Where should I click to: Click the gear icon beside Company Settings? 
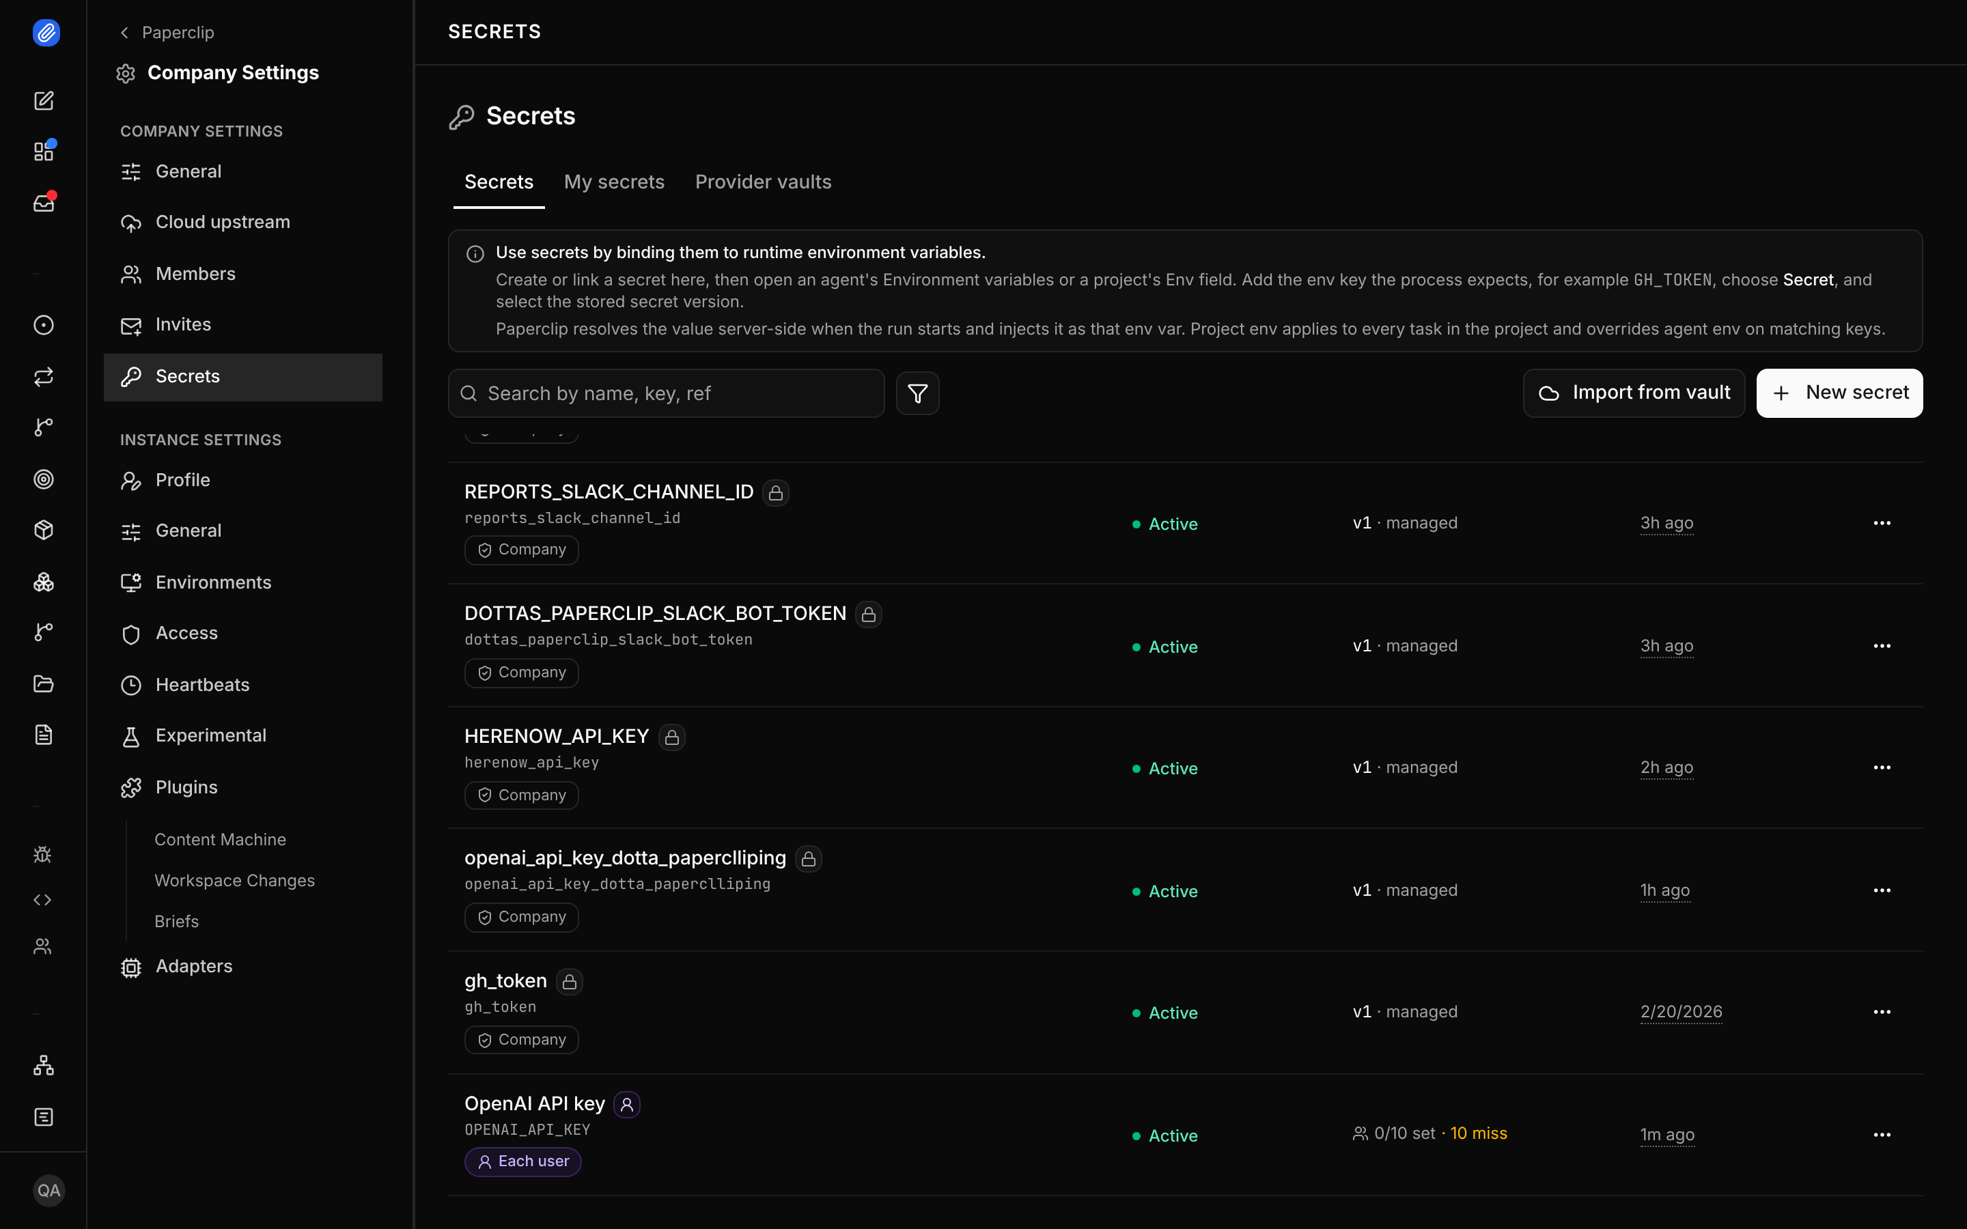point(126,74)
